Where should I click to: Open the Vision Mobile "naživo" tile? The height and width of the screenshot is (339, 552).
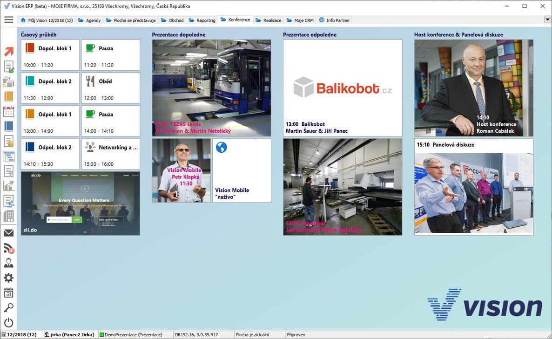242,170
